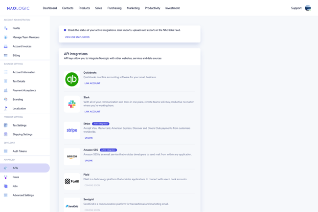Click the Stripe logo thumbnail
Screen dimensions: 318x212
[72, 130]
